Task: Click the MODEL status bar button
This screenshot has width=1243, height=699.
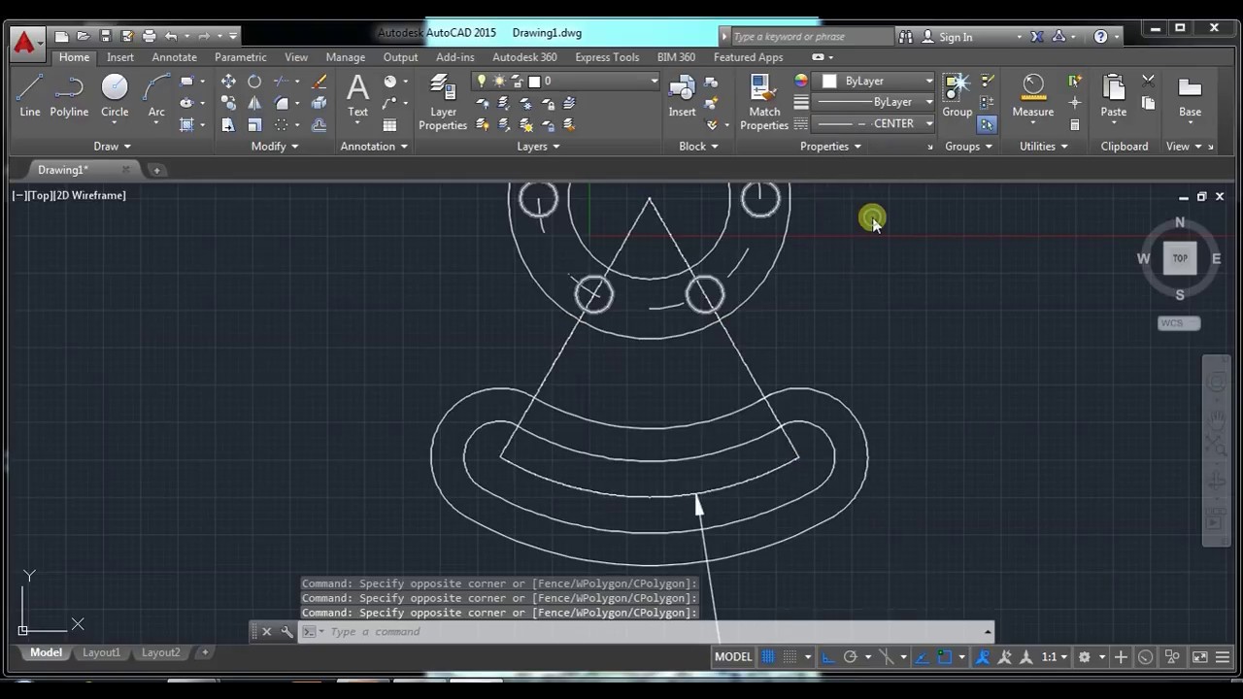Action: (x=733, y=657)
